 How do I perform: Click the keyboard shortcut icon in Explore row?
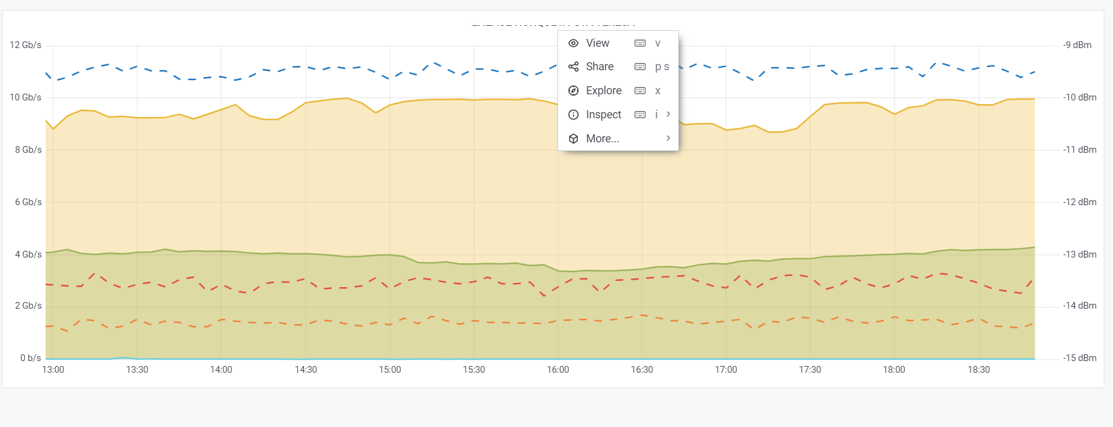(640, 91)
